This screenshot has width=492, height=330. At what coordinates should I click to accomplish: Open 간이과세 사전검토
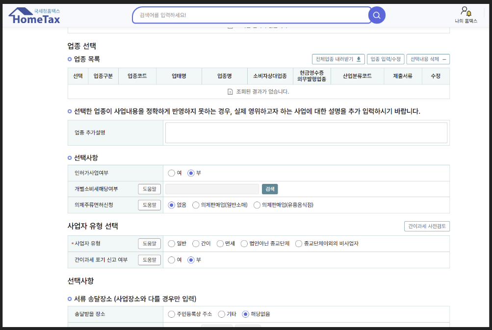tap(427, 226)
